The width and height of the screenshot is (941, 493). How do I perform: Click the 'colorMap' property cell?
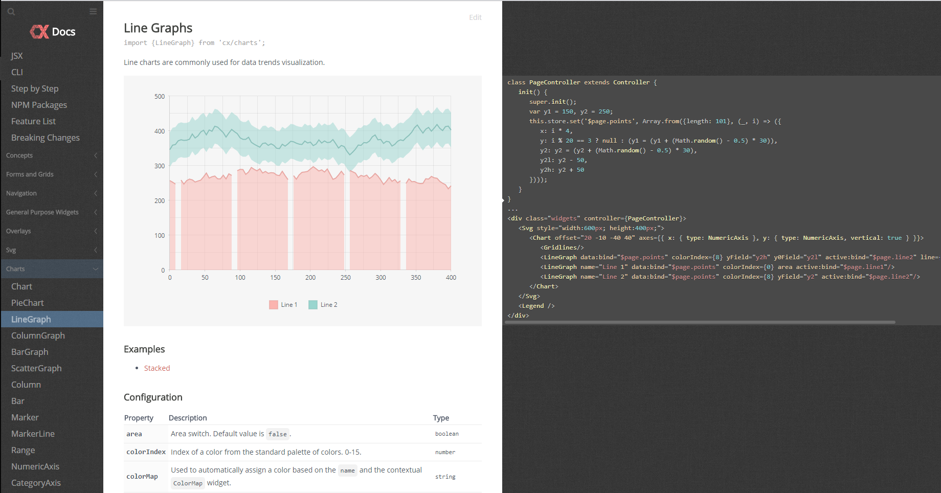click(x=146, y=477)
